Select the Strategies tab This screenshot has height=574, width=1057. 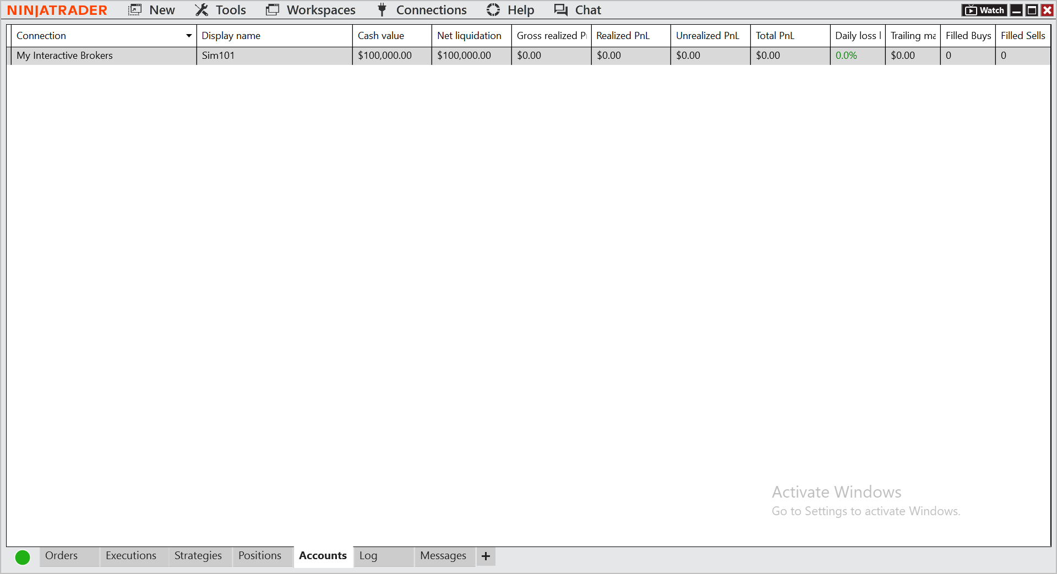[198, 556]
